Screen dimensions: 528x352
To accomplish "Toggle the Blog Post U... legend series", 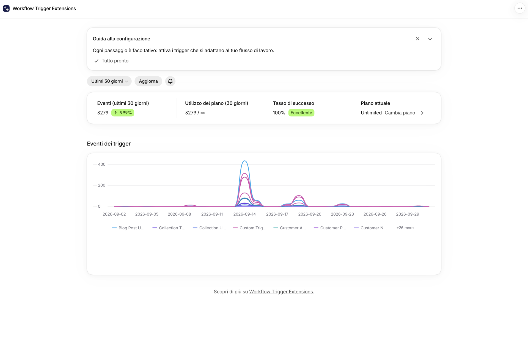I will click(128, 228).
